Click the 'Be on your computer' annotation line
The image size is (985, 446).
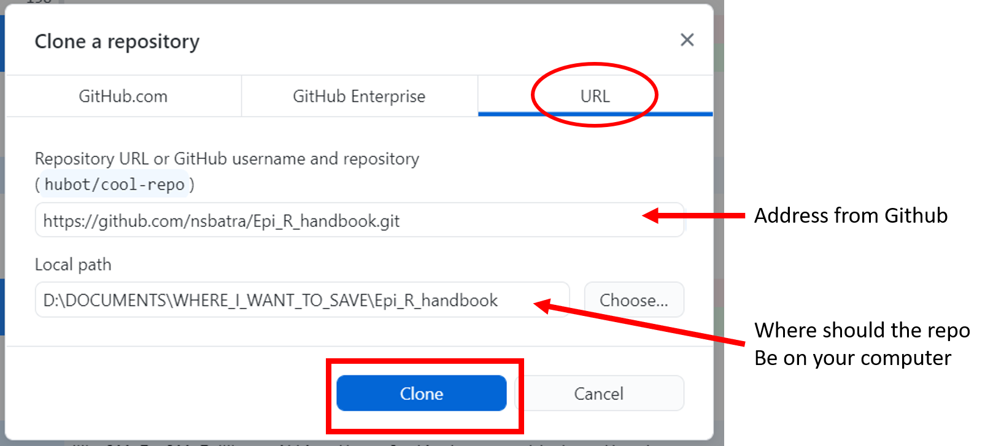coord(853,358)
